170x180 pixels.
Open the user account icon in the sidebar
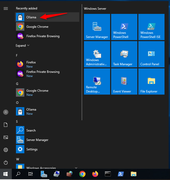tap(6, 112)
